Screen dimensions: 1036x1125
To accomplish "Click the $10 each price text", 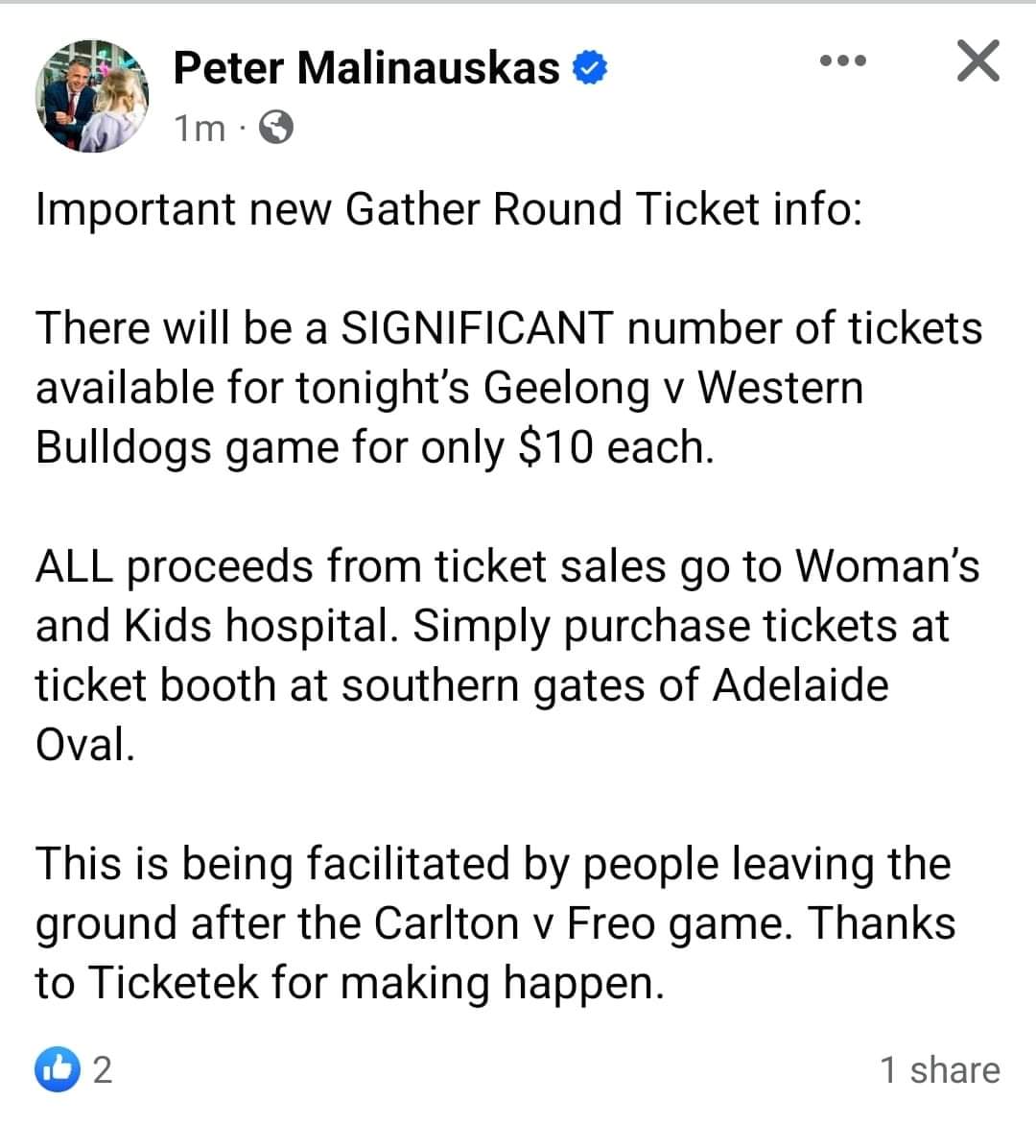I will point(615,447).
